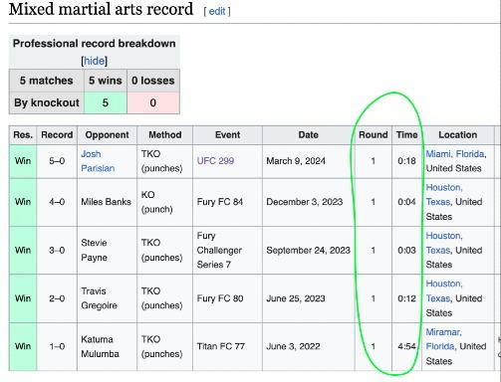Click the 1–0 record cell
This screenshot has height=382, width=501.
(x=57, y=346)
